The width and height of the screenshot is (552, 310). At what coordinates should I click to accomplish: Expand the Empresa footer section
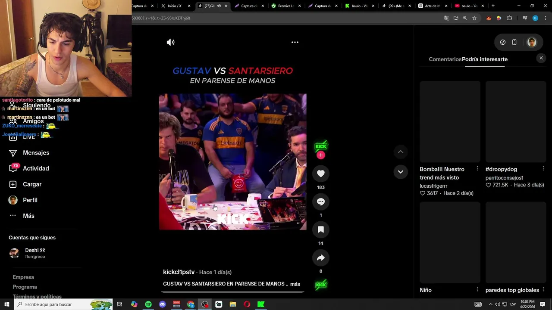tap(23, 277)
